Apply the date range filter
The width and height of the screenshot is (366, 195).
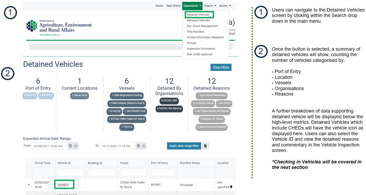(x=184, y=146)
